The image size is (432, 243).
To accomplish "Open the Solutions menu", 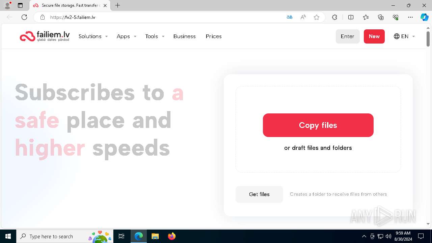I will [90, 36].
